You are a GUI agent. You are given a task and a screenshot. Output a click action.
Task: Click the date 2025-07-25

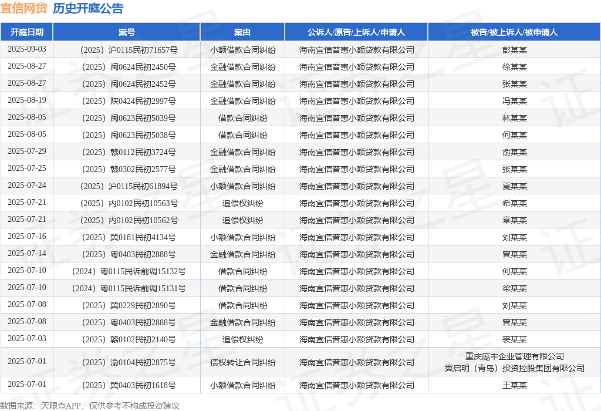pos(27,168)
